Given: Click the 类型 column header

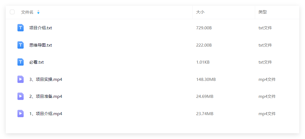Looking at the screenshot, I should pyautogui.click(x=263, y=12).
